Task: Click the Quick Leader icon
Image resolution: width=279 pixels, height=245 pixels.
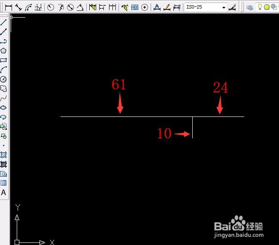Action: (x=125, y=7)
